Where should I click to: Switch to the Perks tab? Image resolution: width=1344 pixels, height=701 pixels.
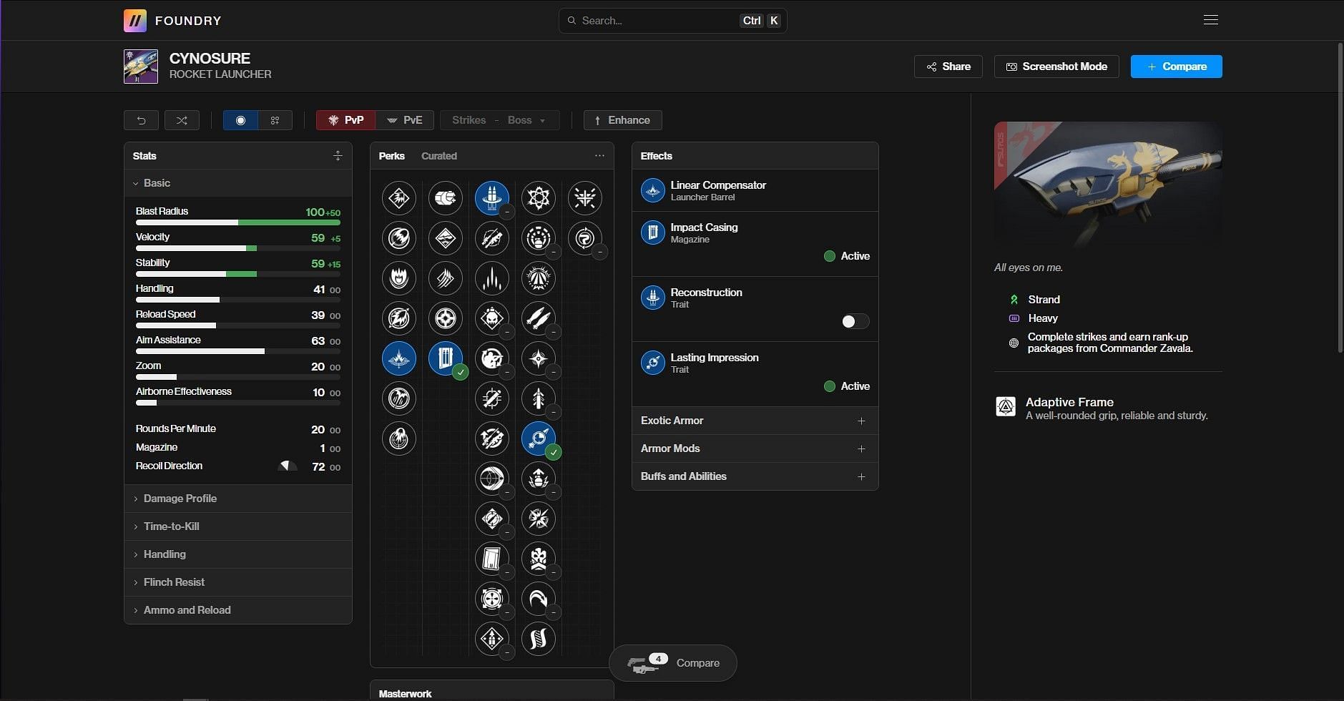391,156
